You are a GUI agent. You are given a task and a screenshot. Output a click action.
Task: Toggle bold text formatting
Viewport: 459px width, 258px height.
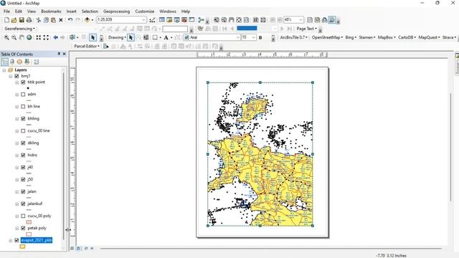(x=260, y=37)
